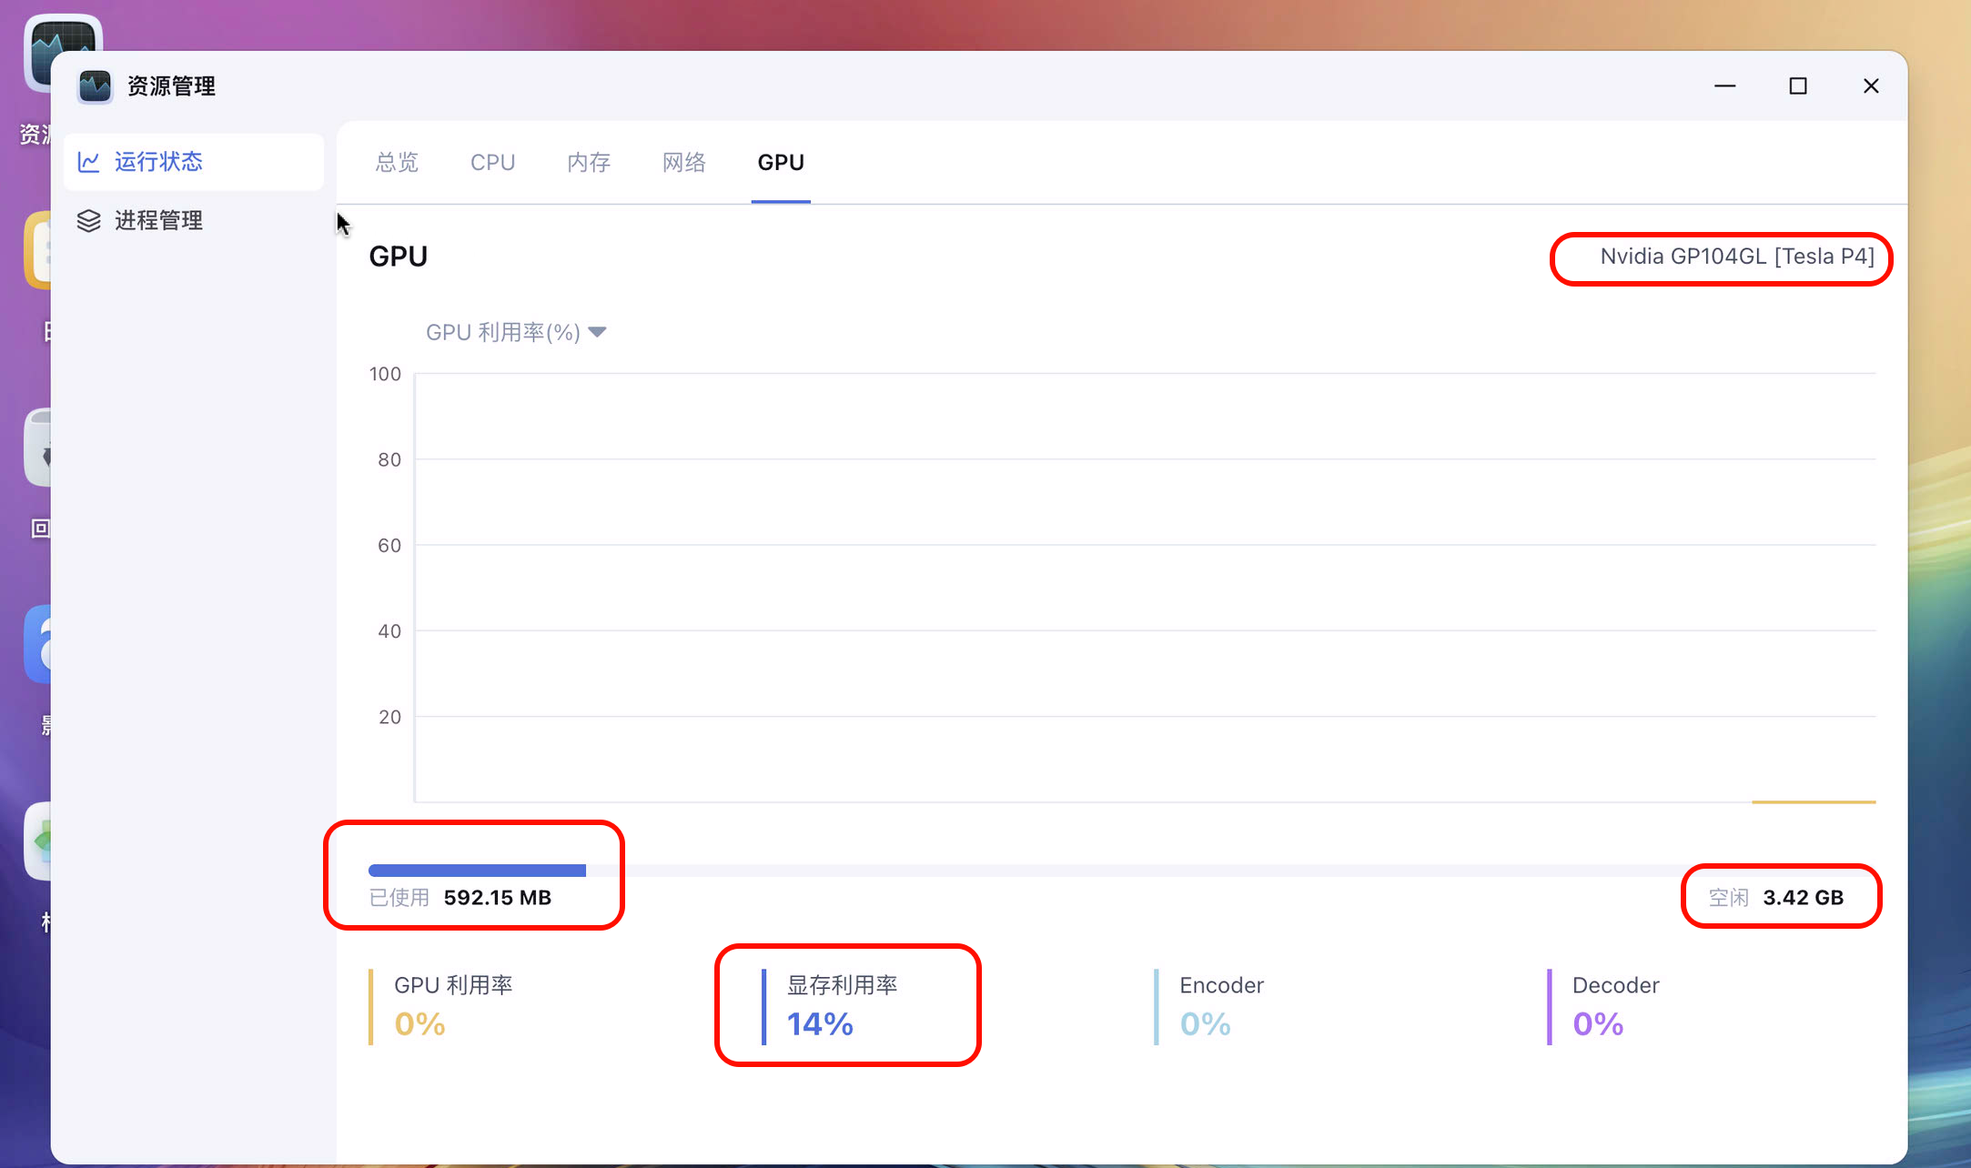Open 运行状态 sidebar item

[194, 162]
